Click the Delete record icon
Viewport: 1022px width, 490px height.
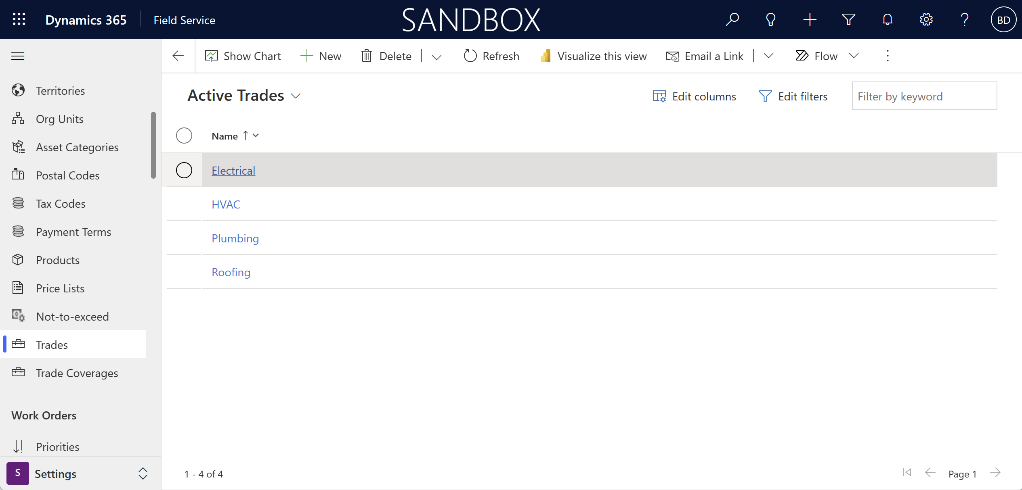(368, 55)
